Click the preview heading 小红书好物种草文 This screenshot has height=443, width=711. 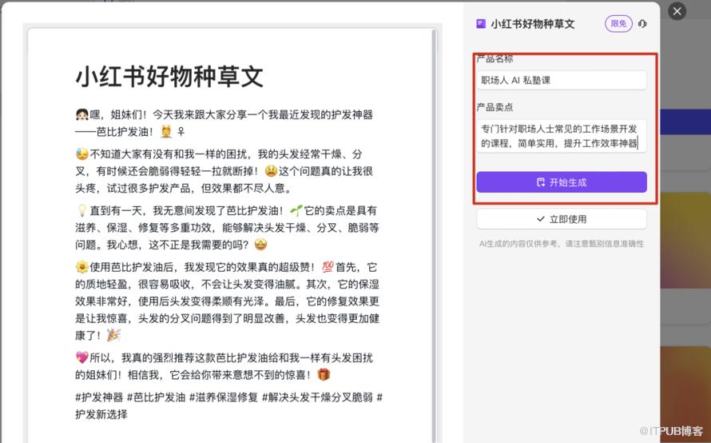169,76
